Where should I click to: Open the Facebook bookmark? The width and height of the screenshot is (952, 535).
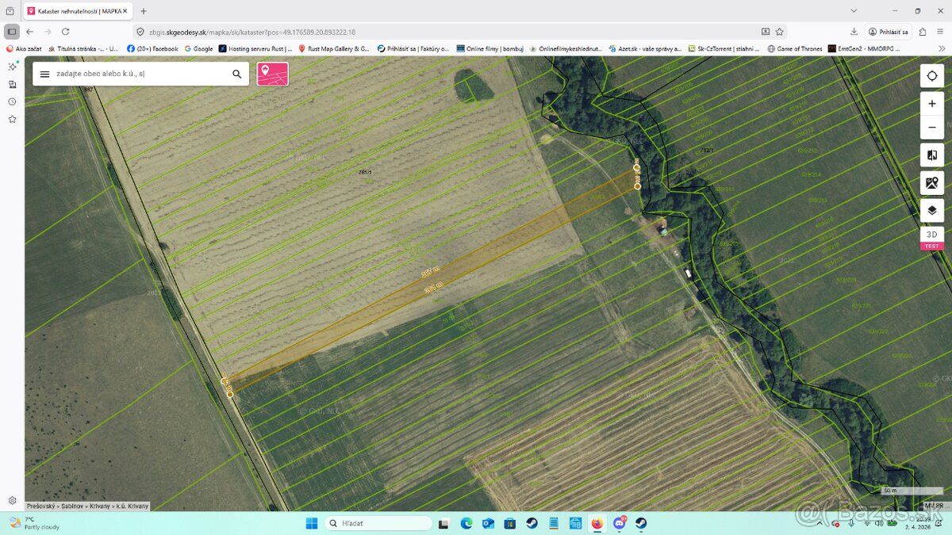pyautogui.click(x=152, y=48)
